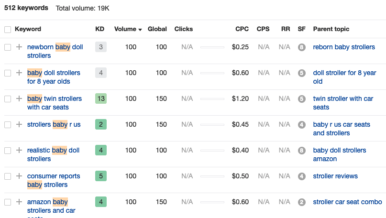Sort by Volume using the dropdown arrow
This screenshot has width=386, height=218.
coord(140,30)
